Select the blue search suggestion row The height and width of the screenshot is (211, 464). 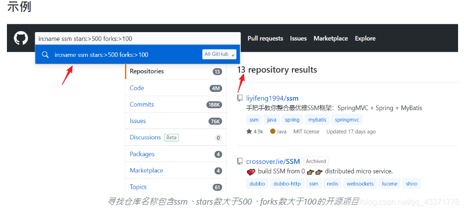tap(138, 54)
